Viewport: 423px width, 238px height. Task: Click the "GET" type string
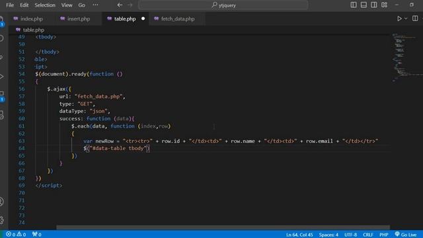(x=85, y=104)
